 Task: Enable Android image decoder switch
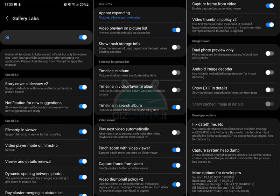pyautogui.click(x=269, y=73)
